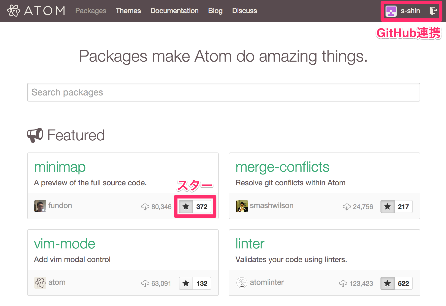Image resolution: width=446 pixels, height=306 pixels.
Task: Open the merge-conflicts package link
Action: coord(282,167)
